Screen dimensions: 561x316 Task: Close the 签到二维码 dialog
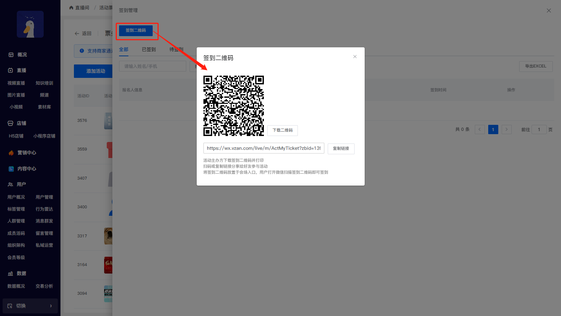click(x=355, y=57)
